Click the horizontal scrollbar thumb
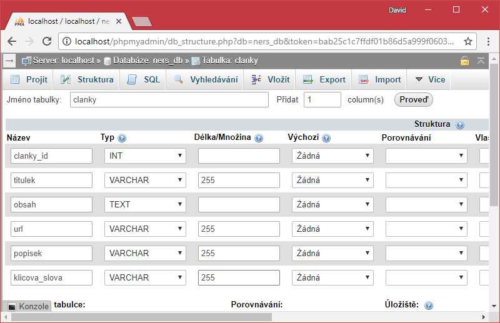 tap(142, 317)
